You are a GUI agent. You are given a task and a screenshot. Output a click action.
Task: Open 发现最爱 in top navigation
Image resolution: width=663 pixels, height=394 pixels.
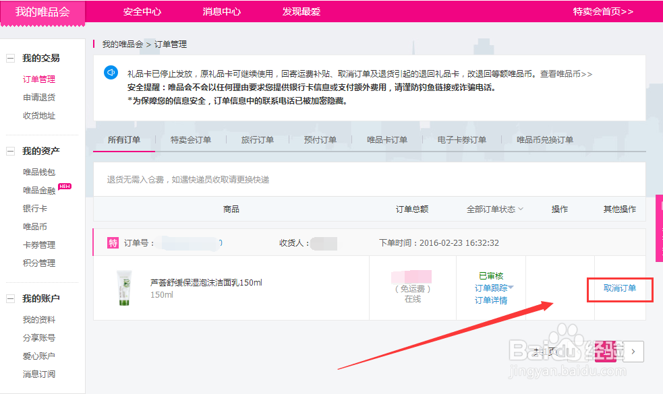click(301, 11)
